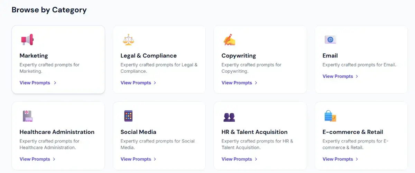415x173 pixels.
Task: Select the Healthcare Administration heading
Action: coord(57,132)
